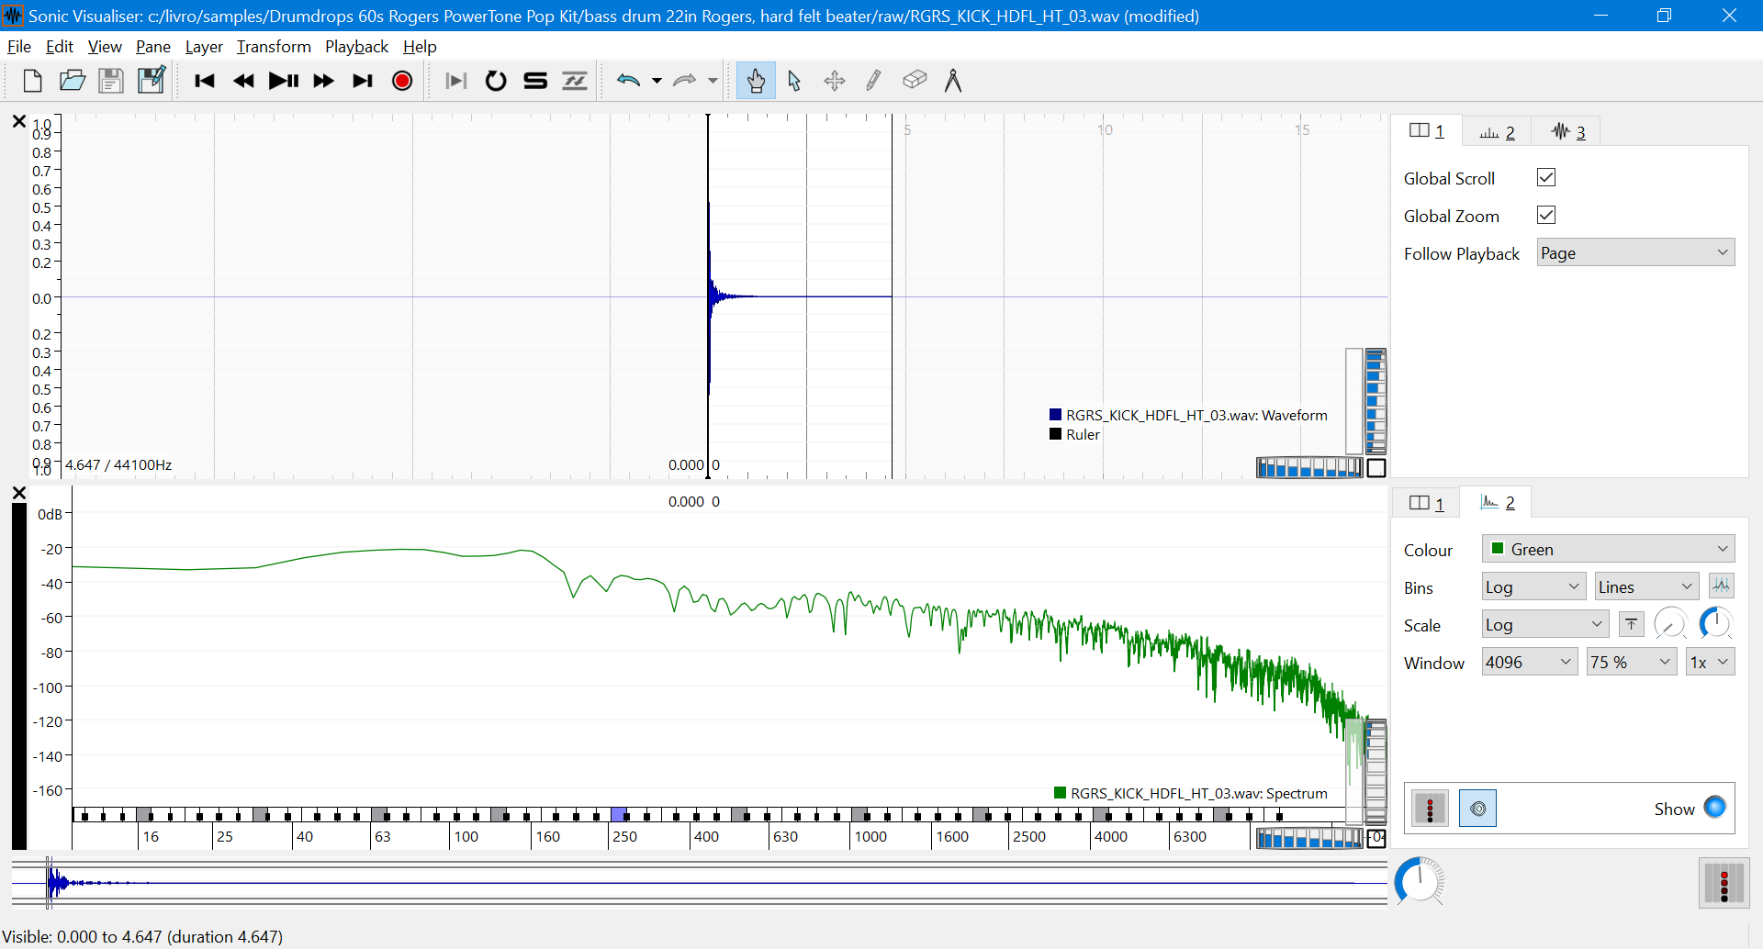Toggle Solo current pane playback
The height and width of the screenshot is (949, 1763).
point(535,80)
